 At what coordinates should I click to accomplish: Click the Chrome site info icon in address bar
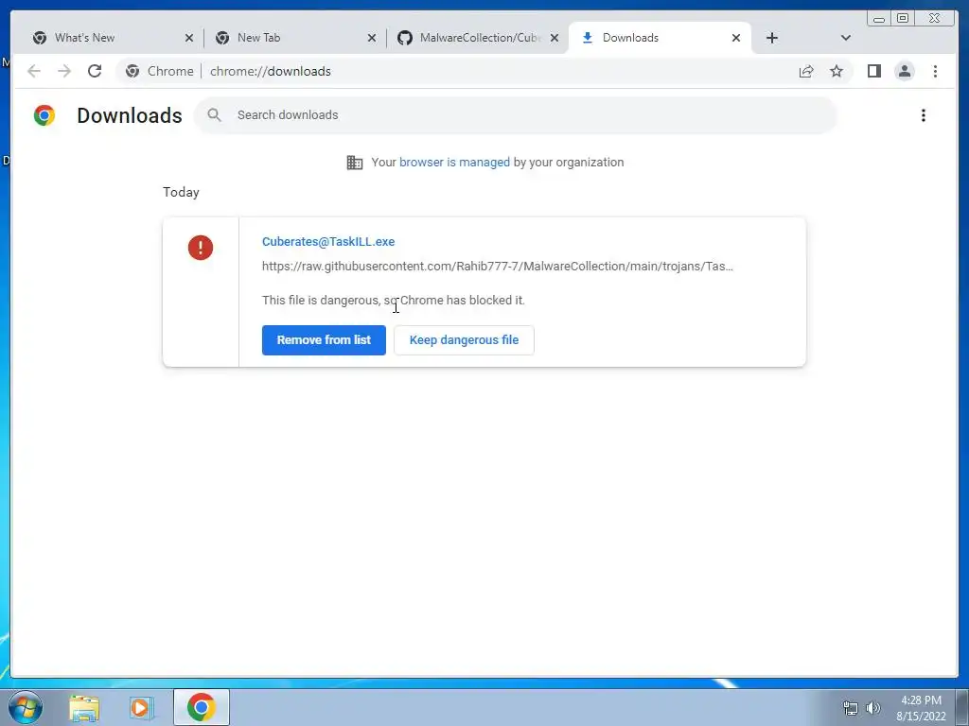132,72
